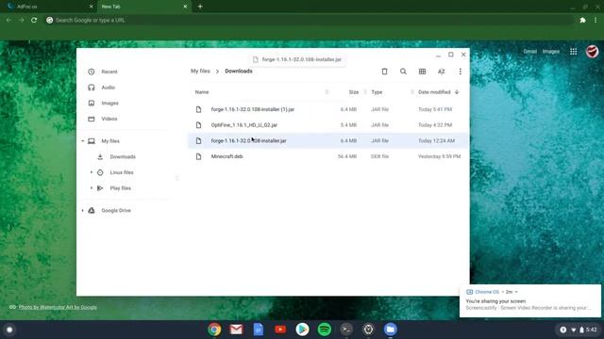Screen dimensions: 604x339
Task: Select forge-1.16.1-32.0.108-installer (1).jar file
Action: coord(327,109)
